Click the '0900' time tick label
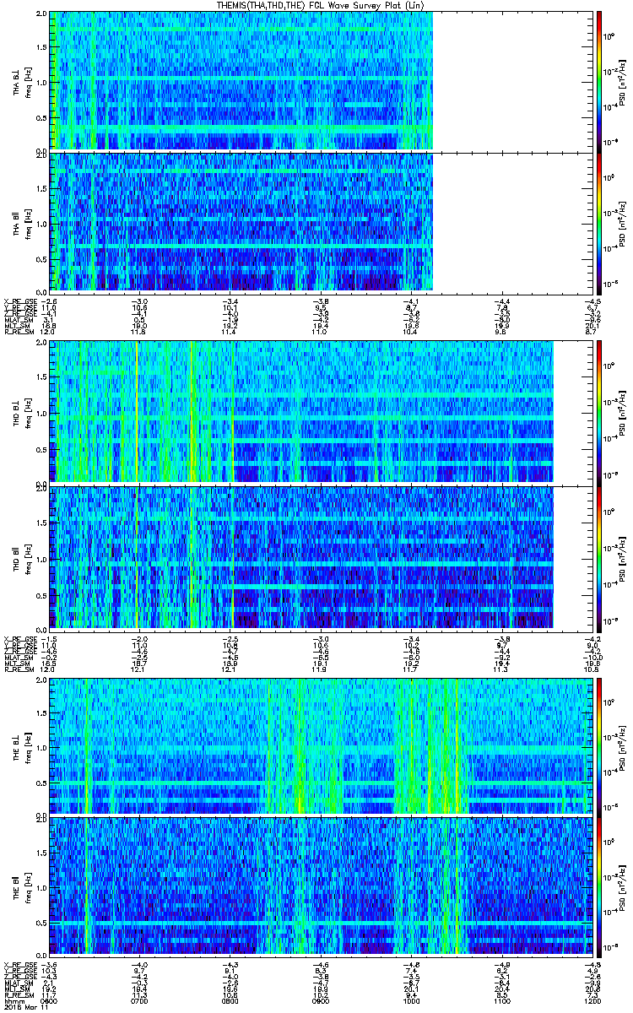Viewport: 633px width, 1013px height. click(x=320, y=1000)
